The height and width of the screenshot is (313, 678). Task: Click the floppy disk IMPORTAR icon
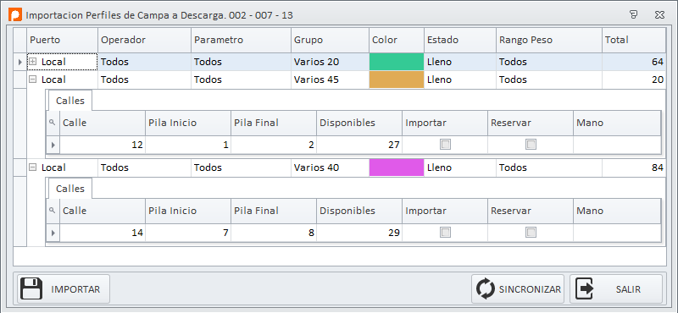pos(31,288)
